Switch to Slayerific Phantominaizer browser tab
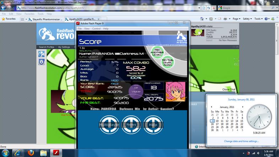The image size is (279, 157). click(x=46, y=19)
